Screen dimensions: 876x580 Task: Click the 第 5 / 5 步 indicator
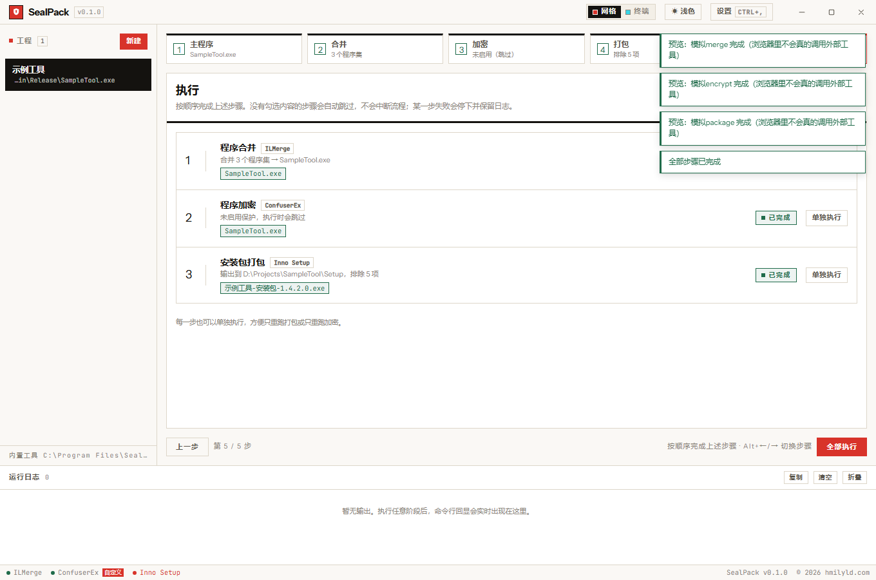233,446
